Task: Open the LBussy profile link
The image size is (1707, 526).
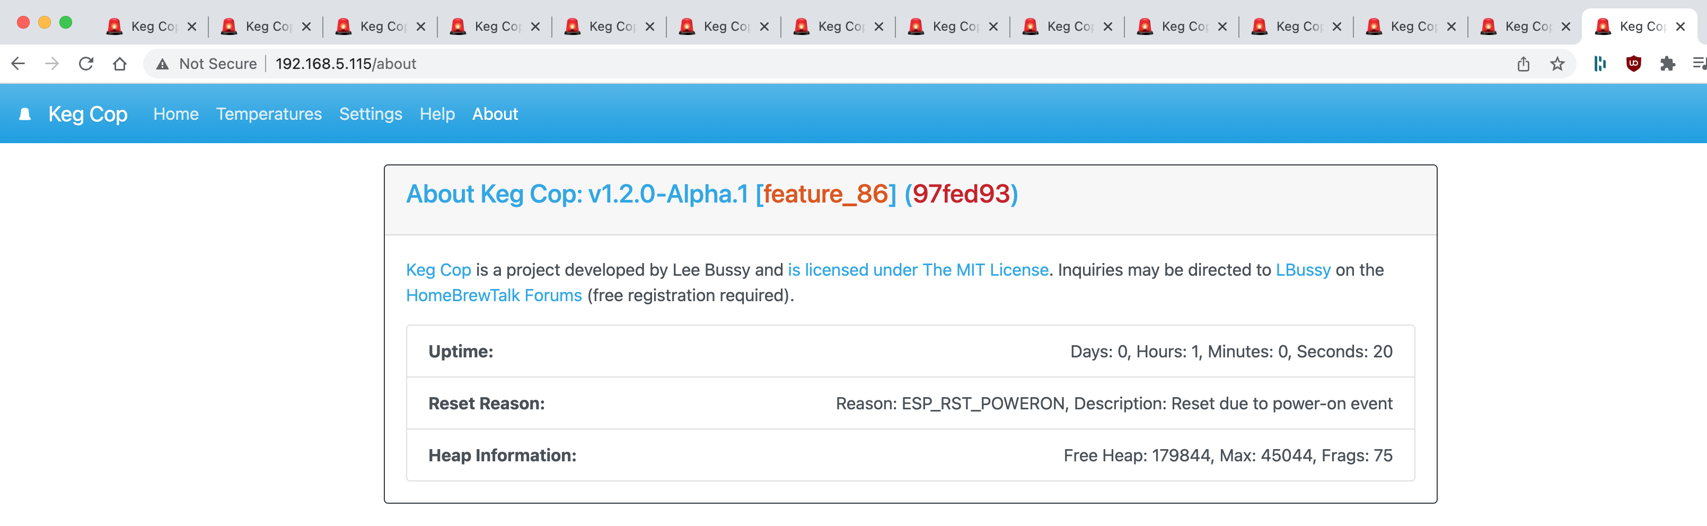Action: pyautogui.click(x=1303, y=270)
